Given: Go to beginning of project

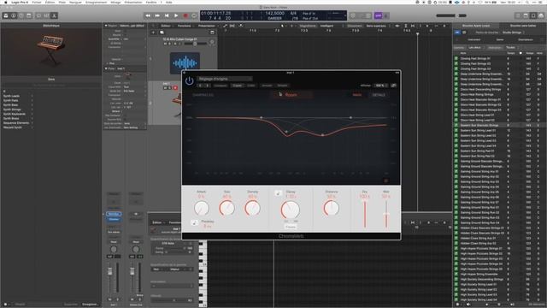Looking at the screenshot, I should click(x=167, y=15).
